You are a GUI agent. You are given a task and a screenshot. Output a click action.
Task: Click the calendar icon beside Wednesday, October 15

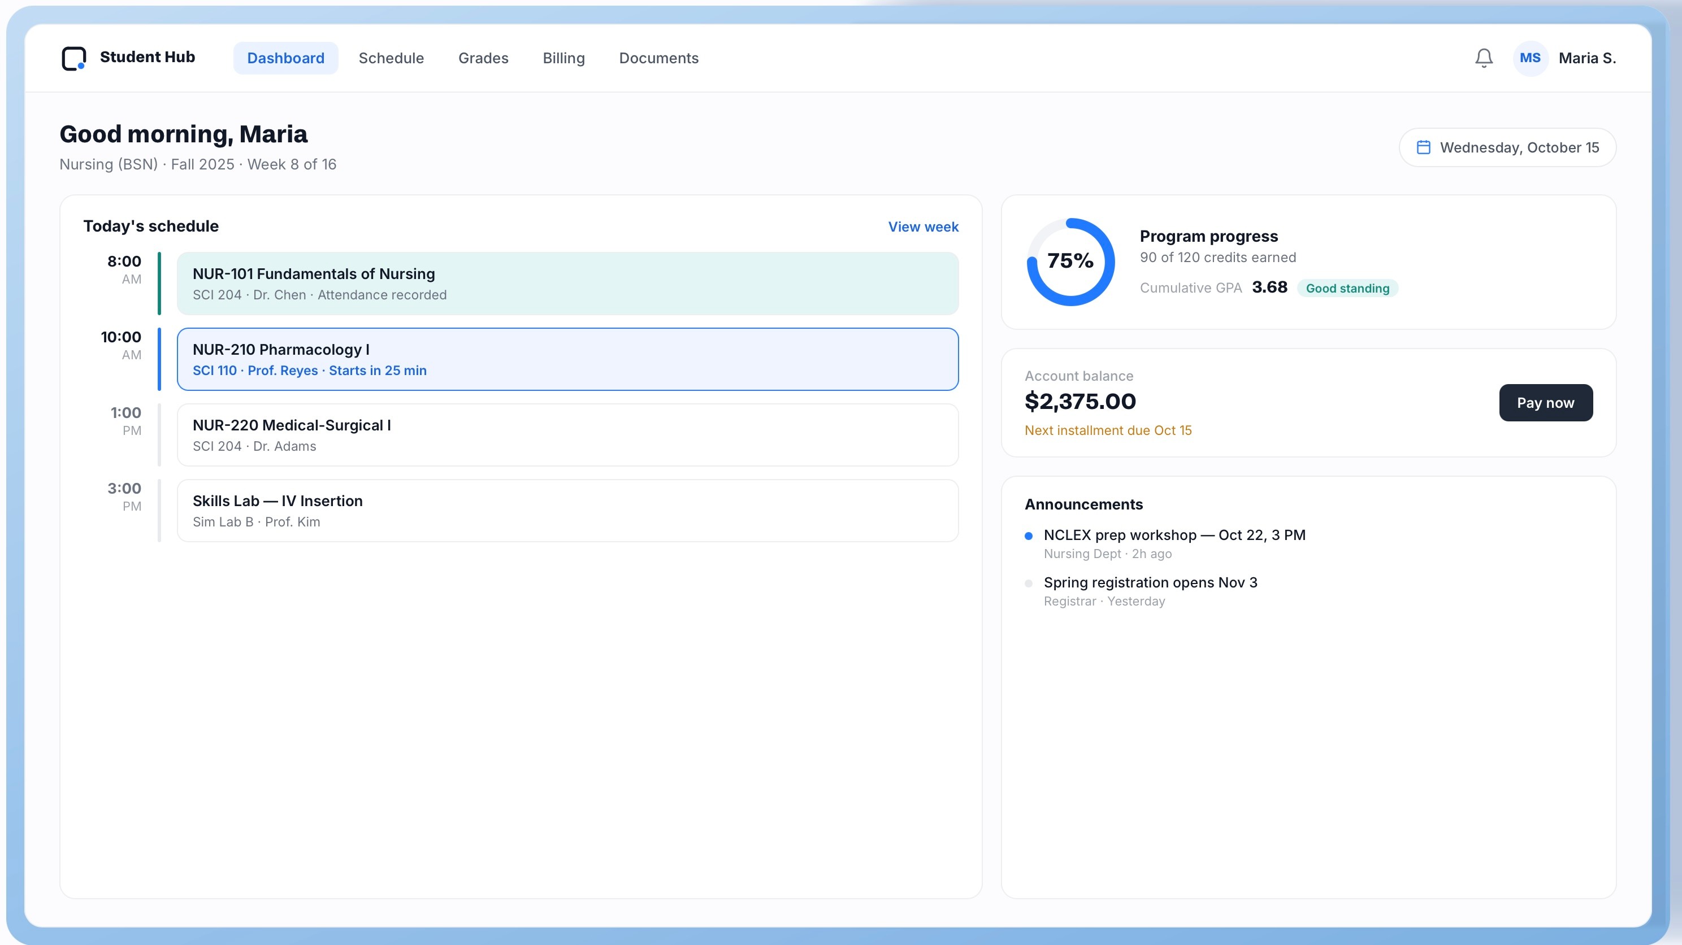click(x=1423, y=147)
